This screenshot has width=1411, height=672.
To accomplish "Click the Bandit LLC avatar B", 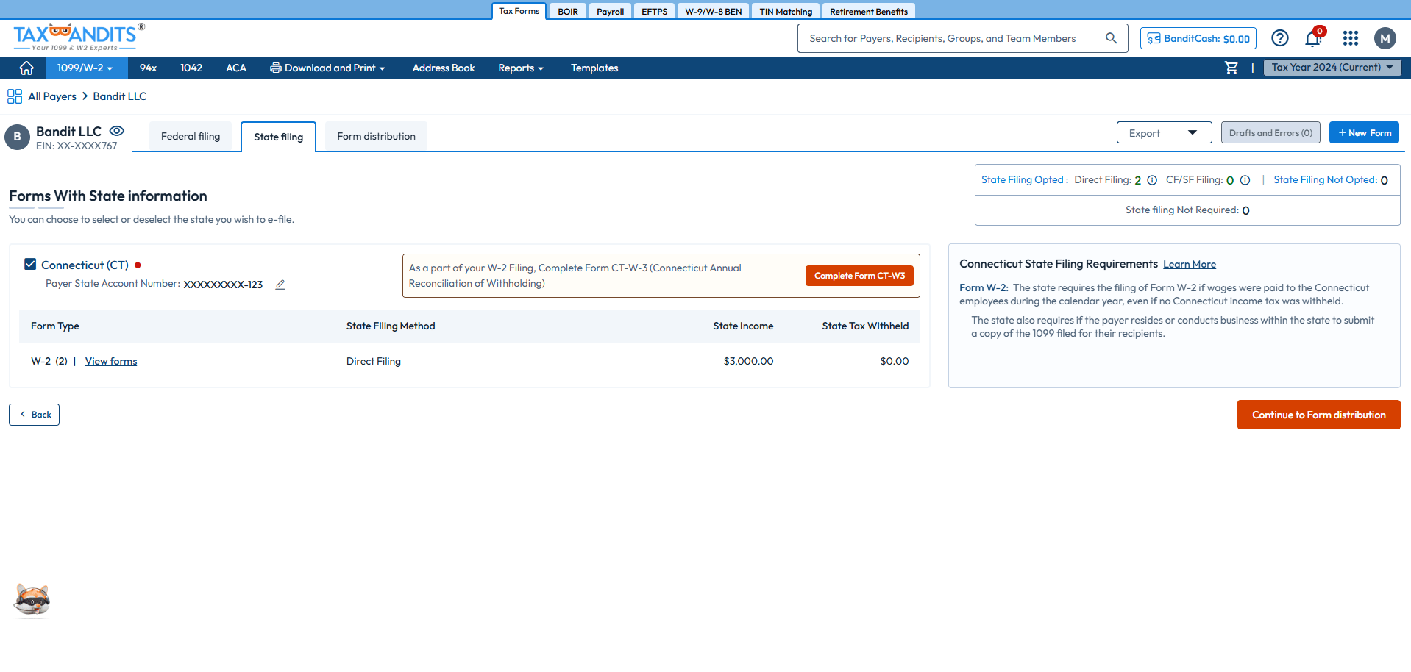I will tap(17, 137).
